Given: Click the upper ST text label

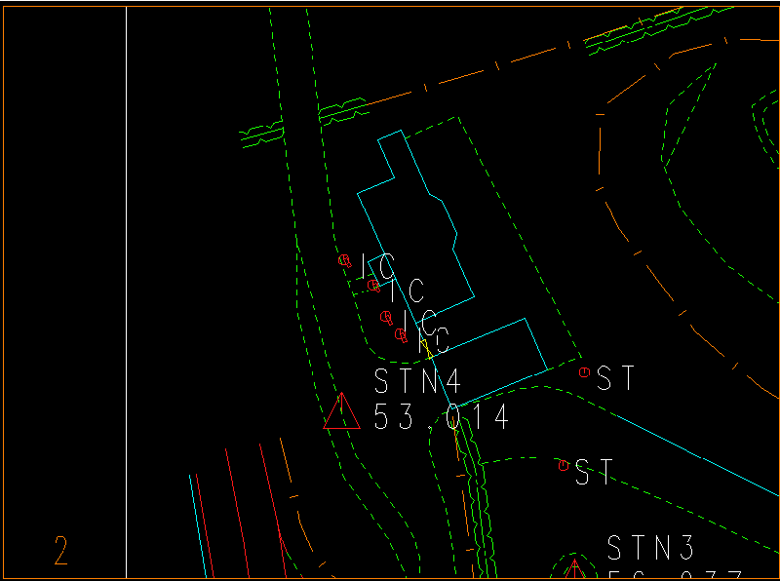Looking at the screenshot, I should 616,378.
